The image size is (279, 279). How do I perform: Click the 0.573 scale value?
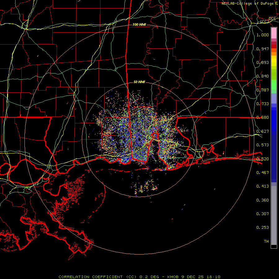coord(263,145)
